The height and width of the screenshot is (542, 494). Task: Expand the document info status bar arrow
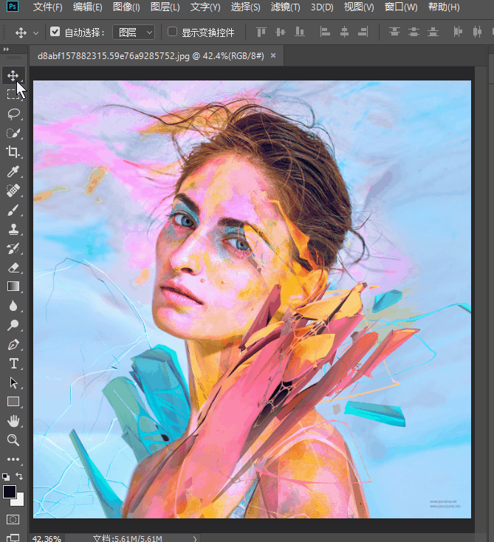tap(195, 538)
